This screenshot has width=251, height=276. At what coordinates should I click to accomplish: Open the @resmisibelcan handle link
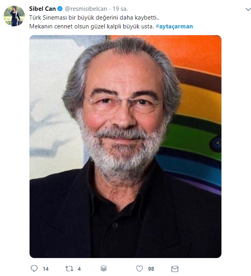(86, 9)
